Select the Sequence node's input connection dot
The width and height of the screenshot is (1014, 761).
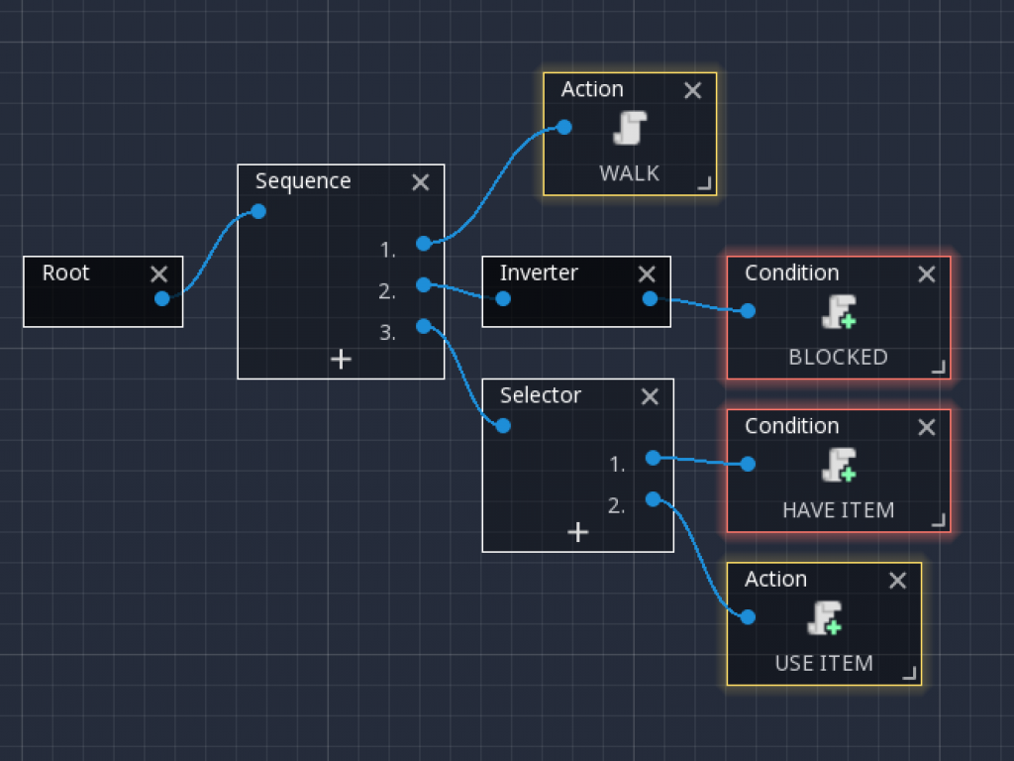coord(256,211)
